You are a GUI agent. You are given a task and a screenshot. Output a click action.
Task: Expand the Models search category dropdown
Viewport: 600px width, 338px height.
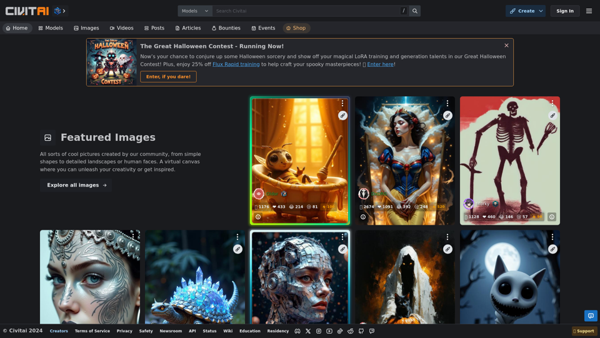(195, 11)
